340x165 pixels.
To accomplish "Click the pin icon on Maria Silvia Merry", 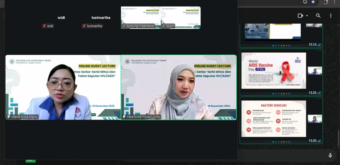I will (9, 117).
